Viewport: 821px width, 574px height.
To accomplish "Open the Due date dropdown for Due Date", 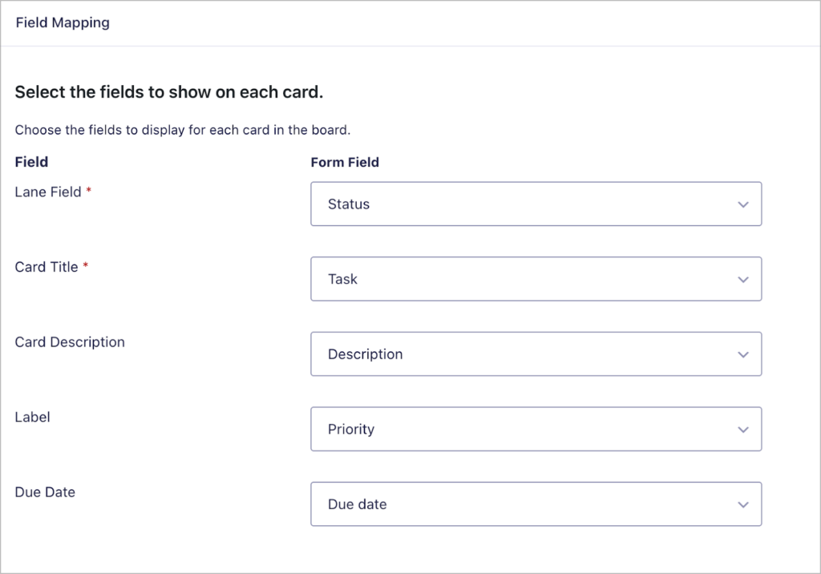I will [536, 503].
